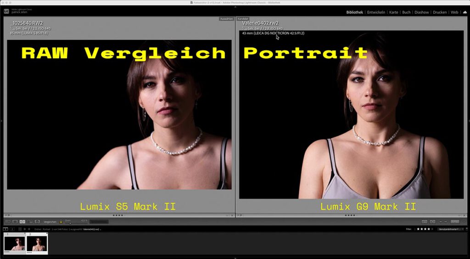Image resolution: width=470 pixels, height=259 pixels.
Task: Click star rating under left photo
Action: pos(118,215)
